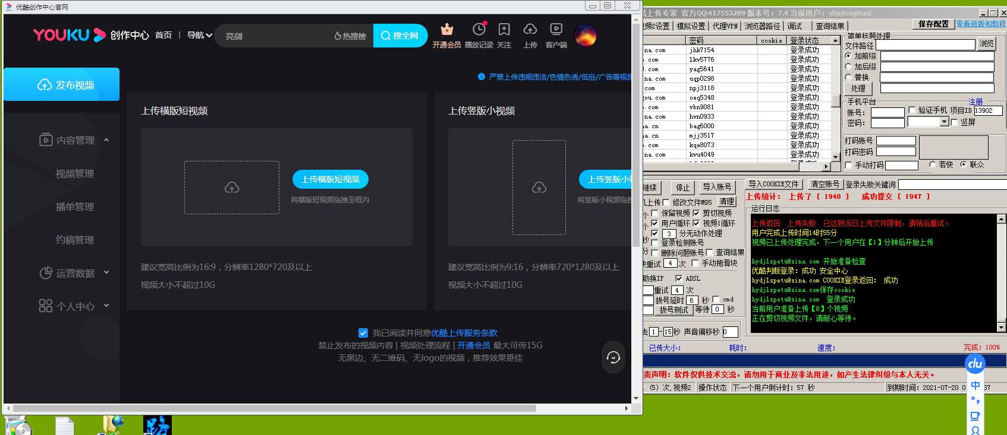Click the 停止 button
Screen dimensions: 1007x435
683,188
